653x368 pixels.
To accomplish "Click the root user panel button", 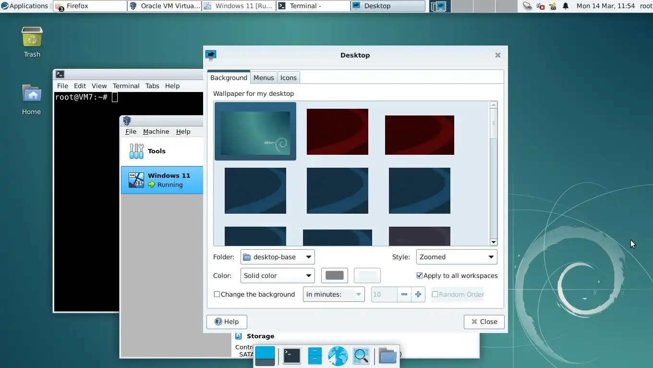I will point(646,6).
